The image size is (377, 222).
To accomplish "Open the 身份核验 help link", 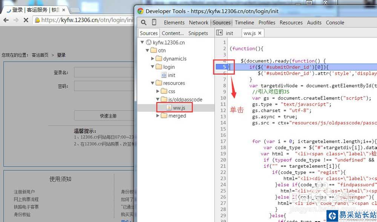I will [22, 214].
